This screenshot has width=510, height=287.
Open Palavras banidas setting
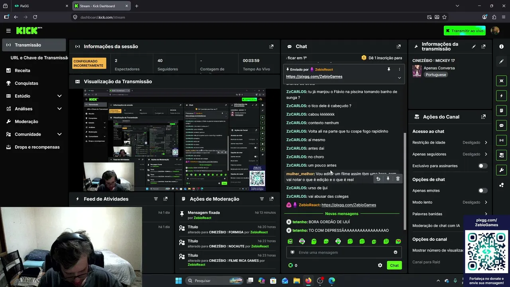(x=450, y=214)
